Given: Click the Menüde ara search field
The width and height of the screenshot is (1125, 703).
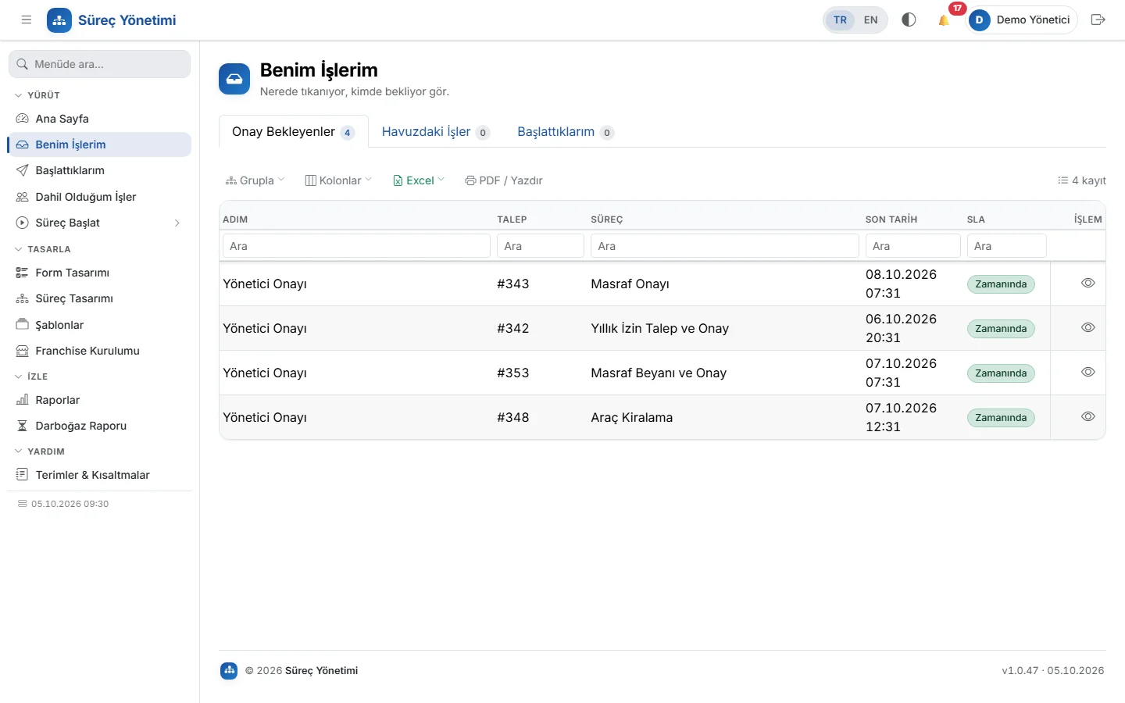Looking at the screenshot, I should pyautogui.click(x=99, y=64).
